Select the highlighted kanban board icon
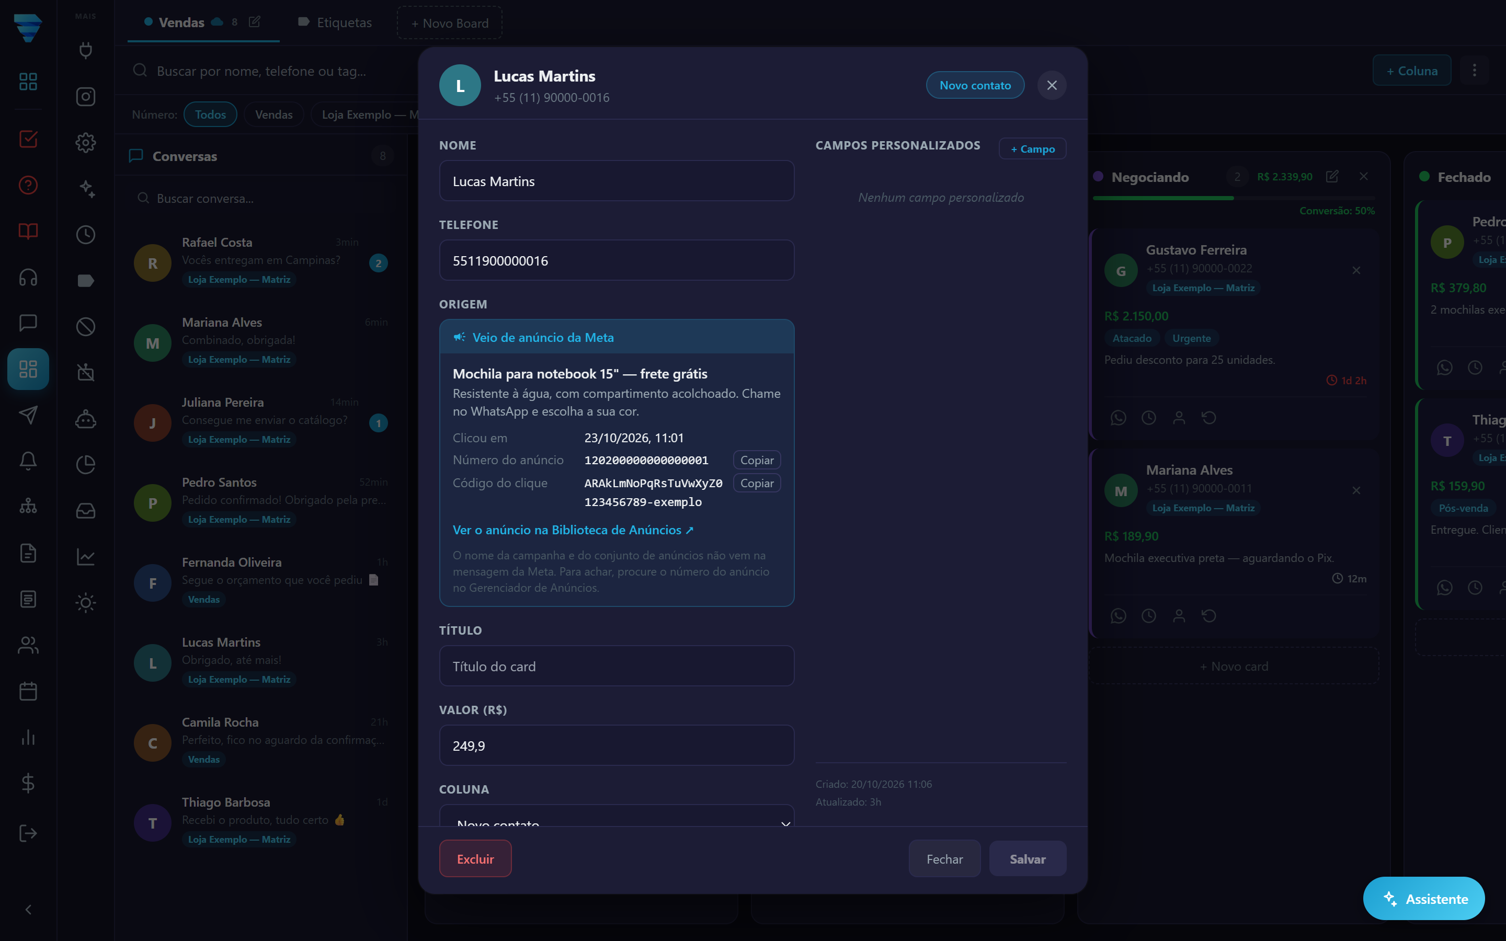 click(x=28, y=369)
